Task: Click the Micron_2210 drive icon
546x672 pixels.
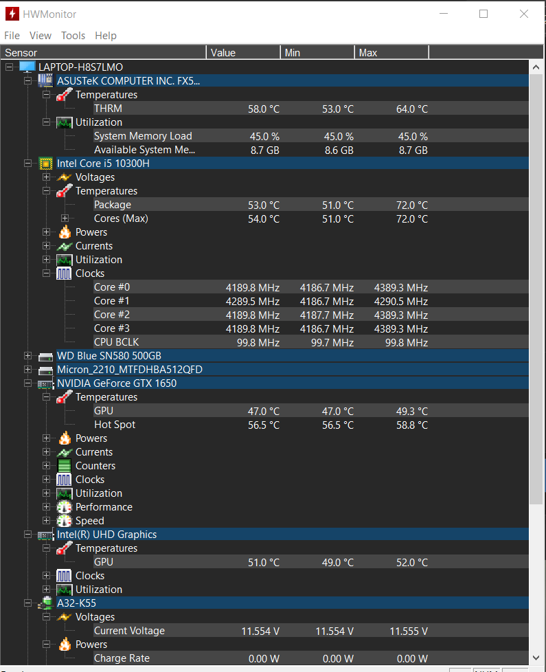Action: point(45,370)
